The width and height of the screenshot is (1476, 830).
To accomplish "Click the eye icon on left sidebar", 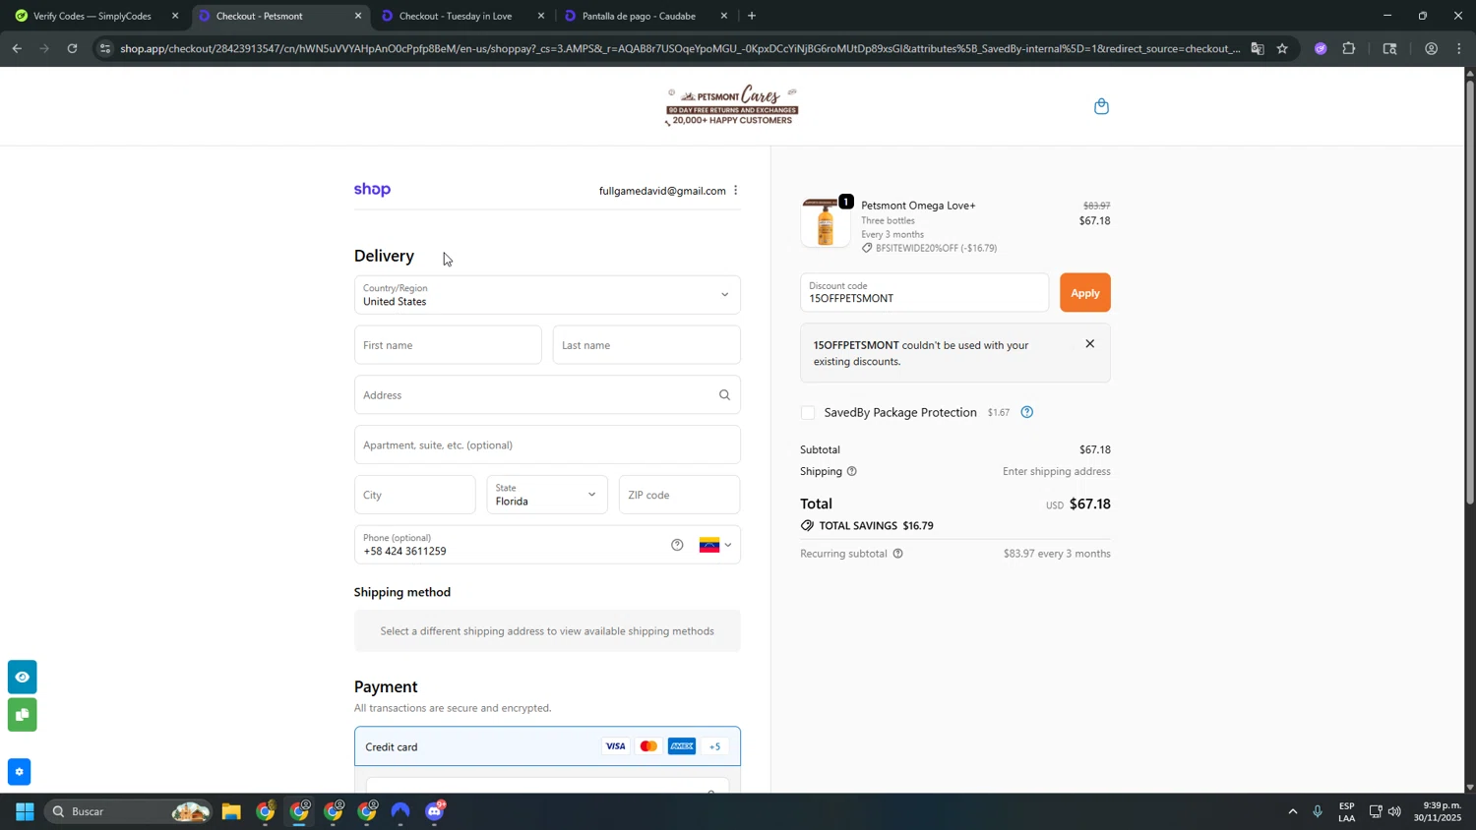I will pyautogui.click(x=23, y=678).
